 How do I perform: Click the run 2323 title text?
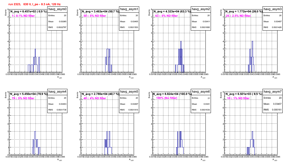34,4
